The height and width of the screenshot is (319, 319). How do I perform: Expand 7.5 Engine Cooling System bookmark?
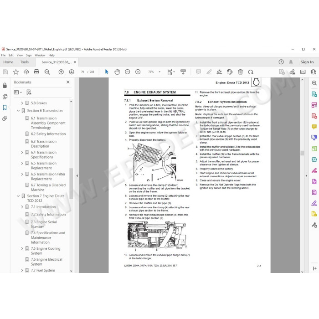[x=22, y=249]
